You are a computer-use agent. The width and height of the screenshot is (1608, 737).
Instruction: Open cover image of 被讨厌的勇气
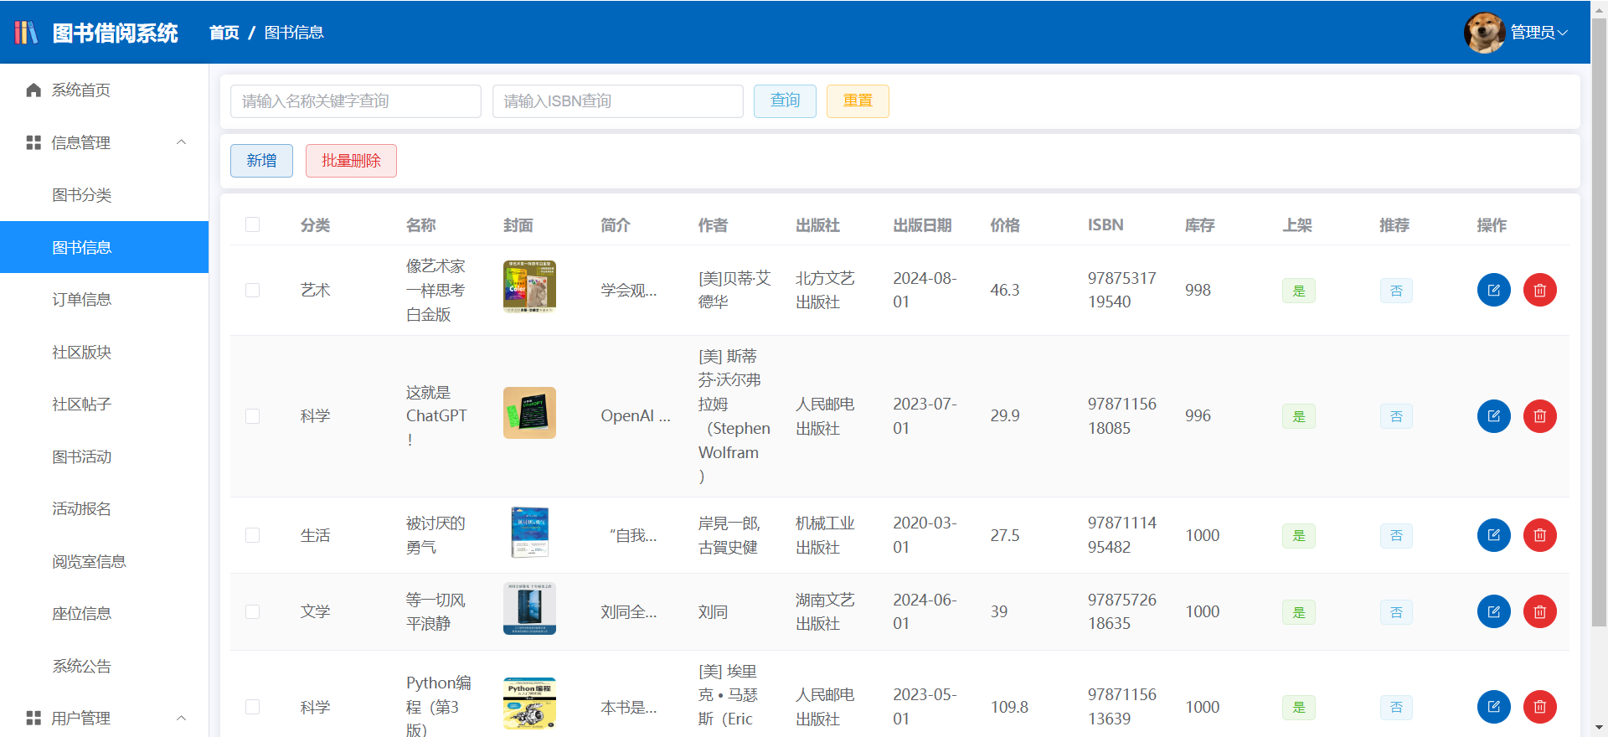(529, 533)
